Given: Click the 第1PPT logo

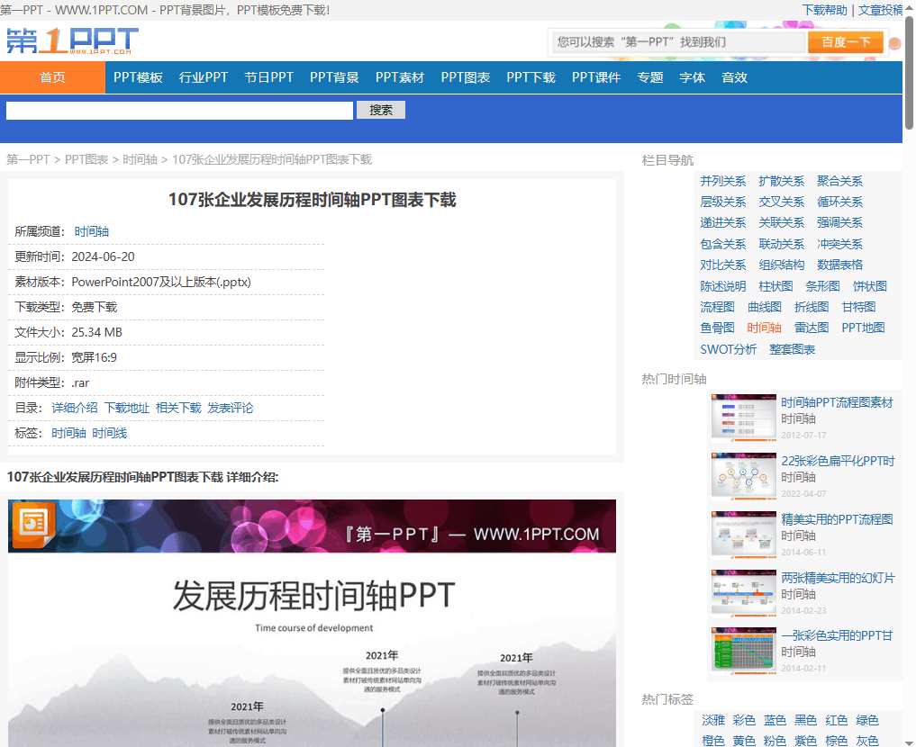Looking at the screenshot, I should 72,41.
